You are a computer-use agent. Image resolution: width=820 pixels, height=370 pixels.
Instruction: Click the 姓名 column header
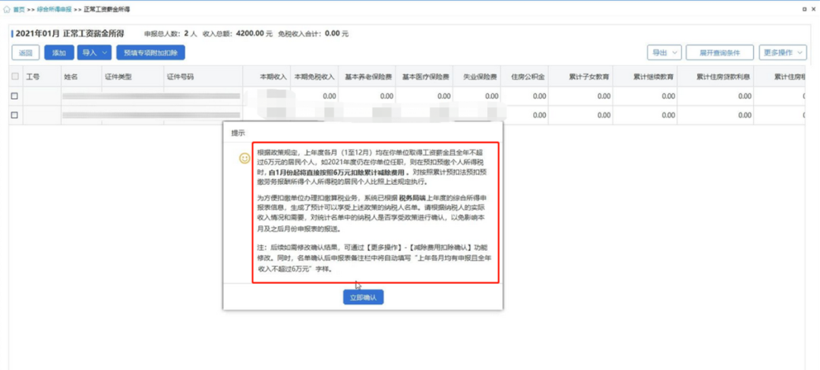coord(71,77)
